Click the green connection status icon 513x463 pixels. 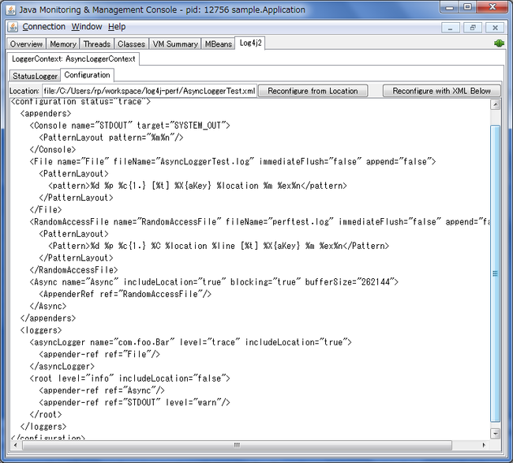click(x=499, y=43)
